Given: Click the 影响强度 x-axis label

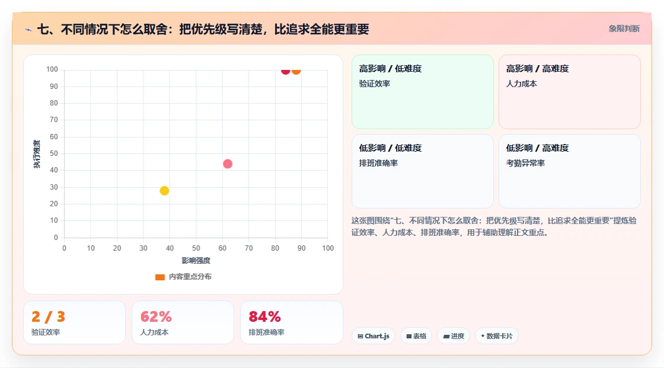Looking at the screenshot, I should [196, 260].
